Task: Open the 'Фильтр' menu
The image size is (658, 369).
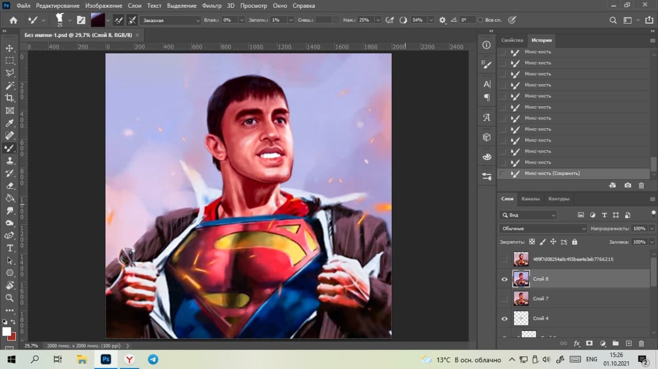Action: point(211,6)
